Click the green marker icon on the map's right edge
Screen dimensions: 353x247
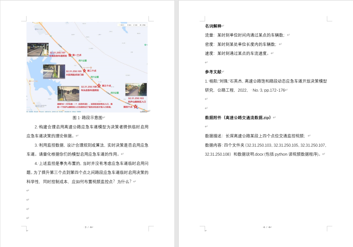(x=146, y=45)
